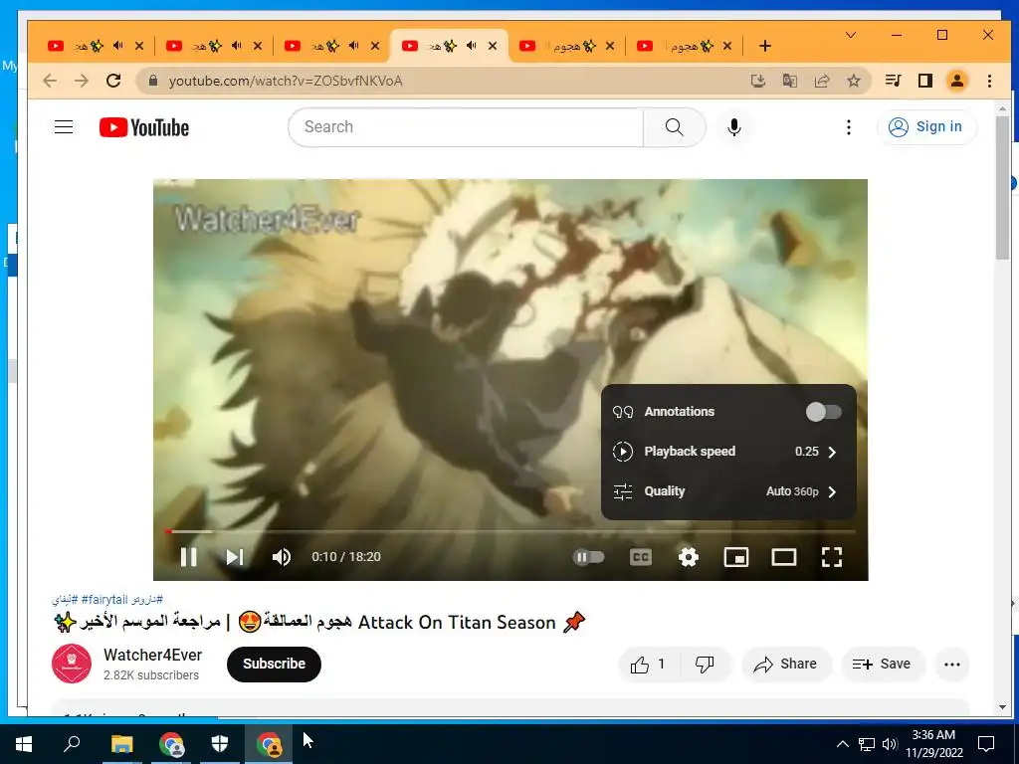Image resolution: width=1019 pixels, height=764 pixels.
Task: Bookmark this tab with star
Action: (x=854, y=81)
